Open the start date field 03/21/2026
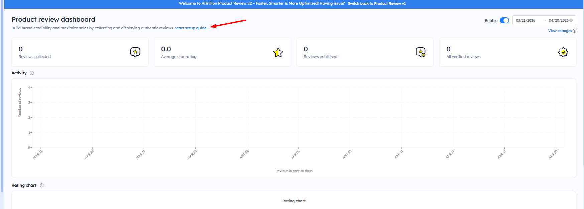 pyautogui.click(x=525, y=20)
